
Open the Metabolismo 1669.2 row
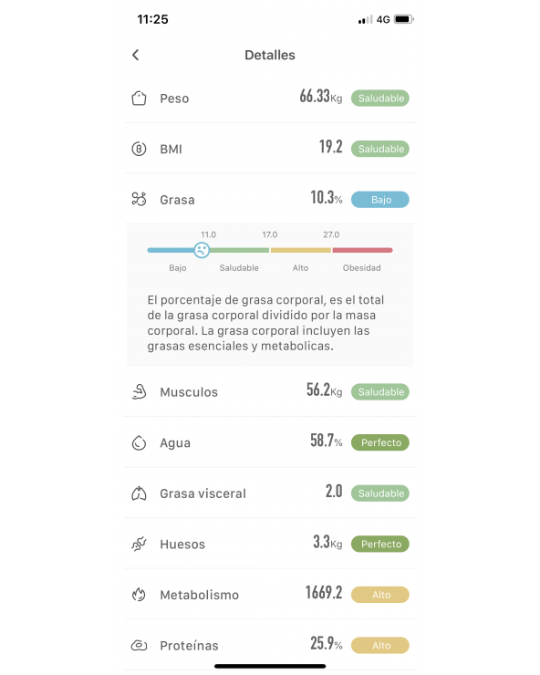(270, 595)
